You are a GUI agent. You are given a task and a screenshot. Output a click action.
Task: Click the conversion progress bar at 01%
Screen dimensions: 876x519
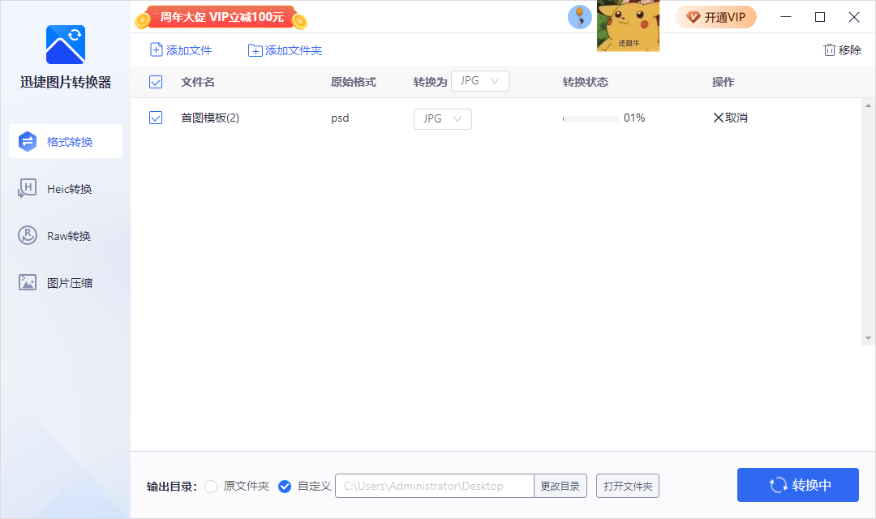pos(591,119)
